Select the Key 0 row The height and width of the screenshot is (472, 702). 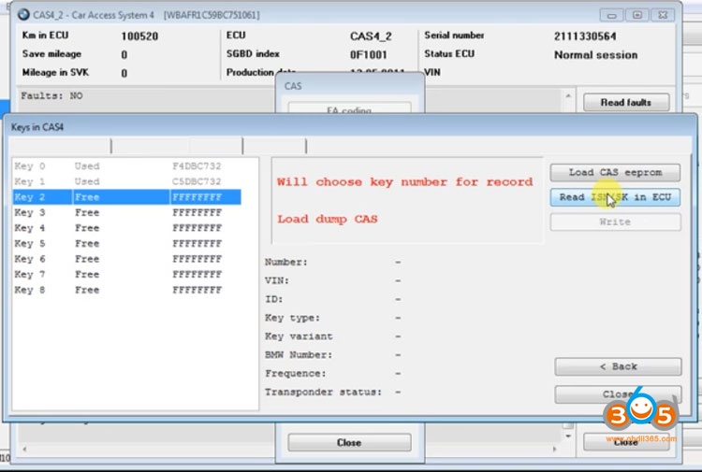point(126,166)
